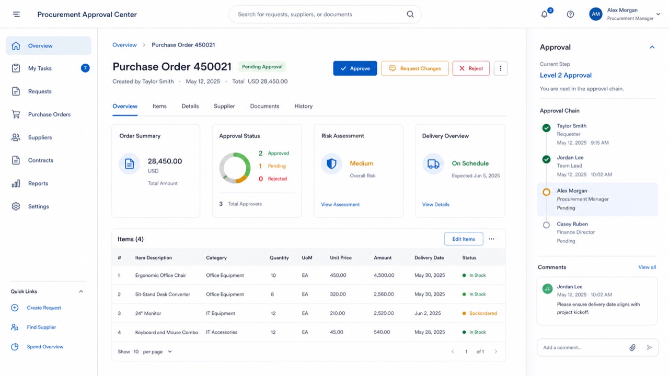Image resolution: width=669 pixels, height=376 pixels.
Task: Click the Create Request plus icon
Action: click(x=15, y=308)
